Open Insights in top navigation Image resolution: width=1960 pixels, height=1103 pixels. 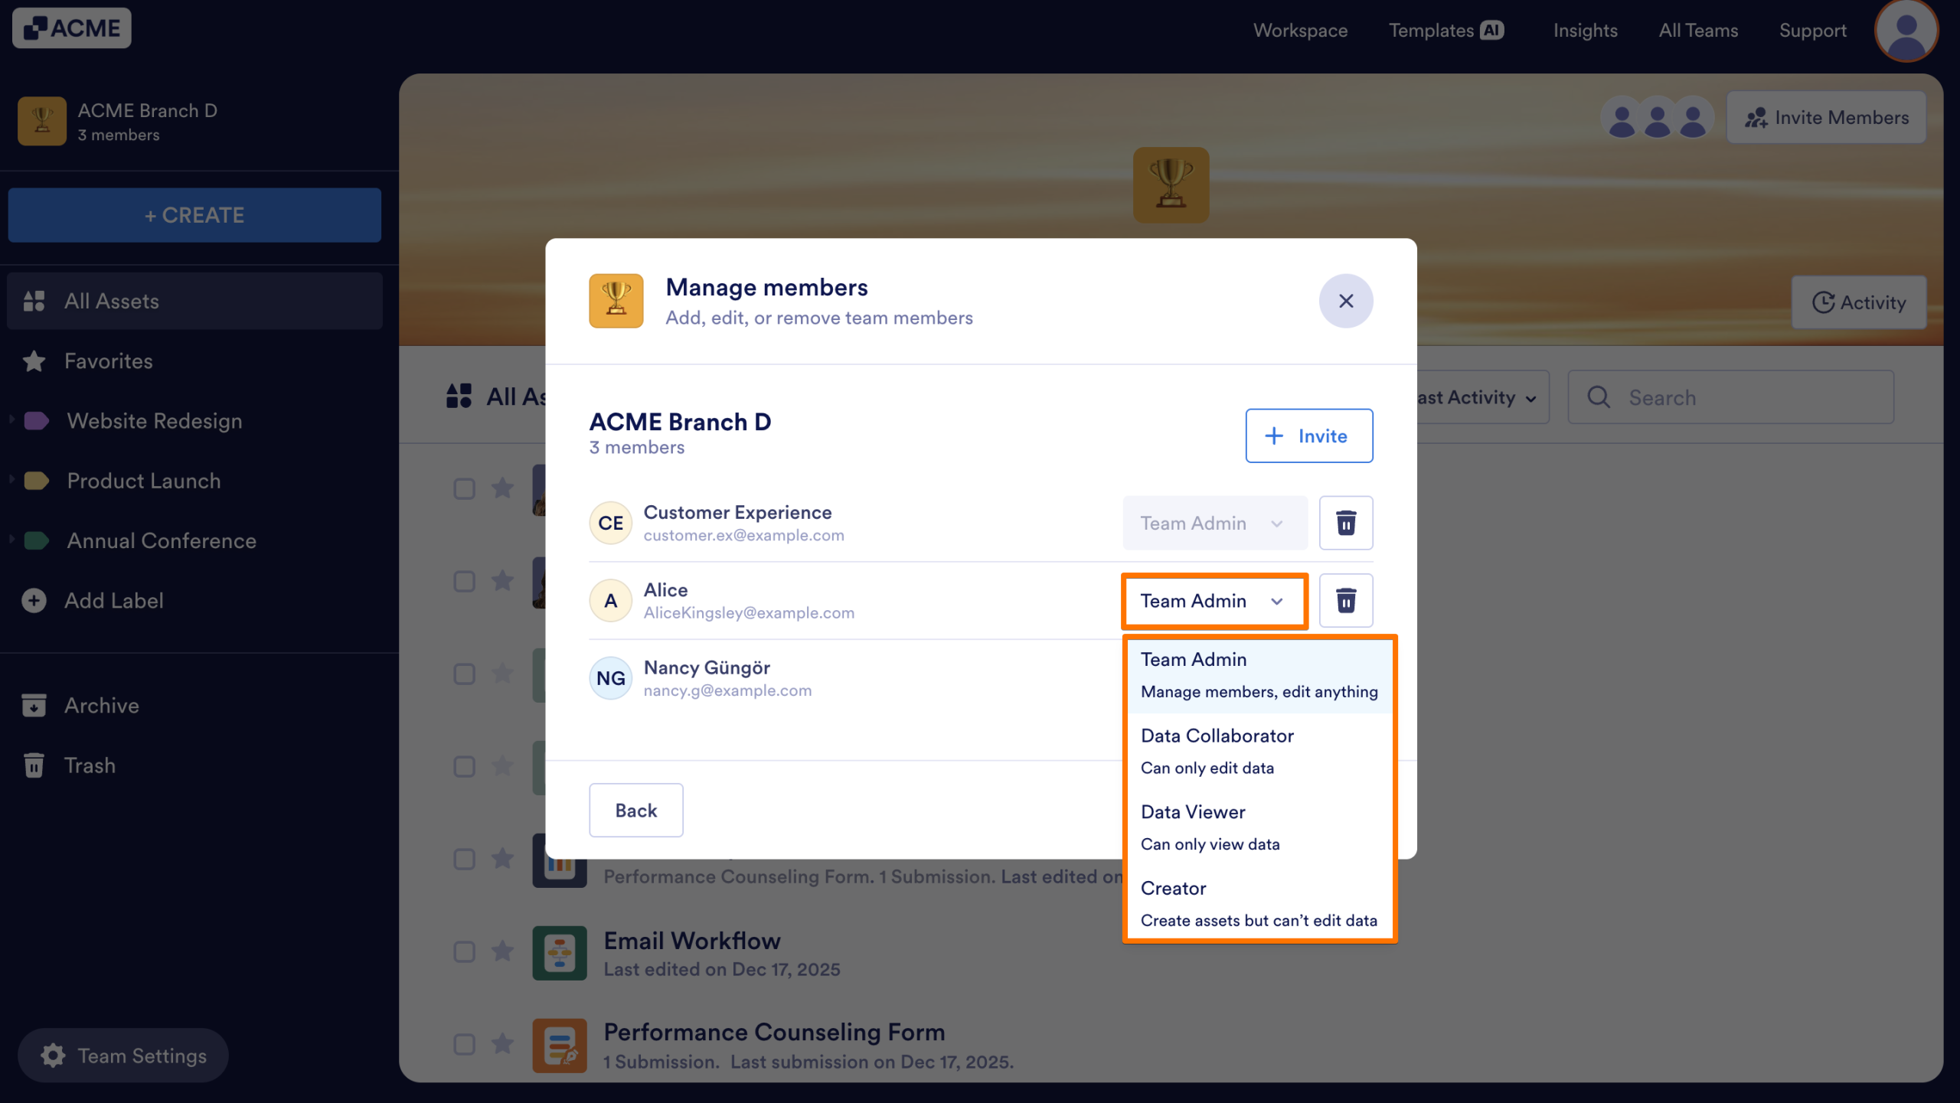[x=1585, y=31]
